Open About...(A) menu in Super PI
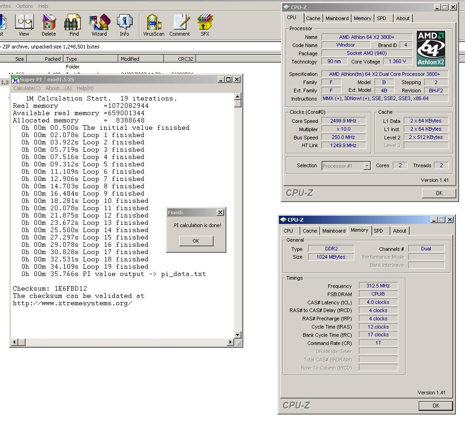This screenshot has width=465, height=425. (x=59, y=88)
